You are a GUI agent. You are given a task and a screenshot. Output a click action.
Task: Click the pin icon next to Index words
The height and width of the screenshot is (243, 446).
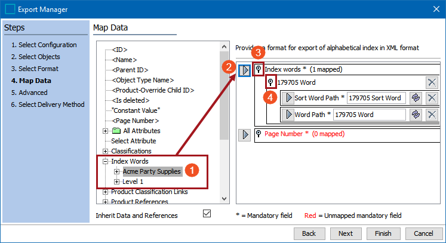click(x=258, y=70)
